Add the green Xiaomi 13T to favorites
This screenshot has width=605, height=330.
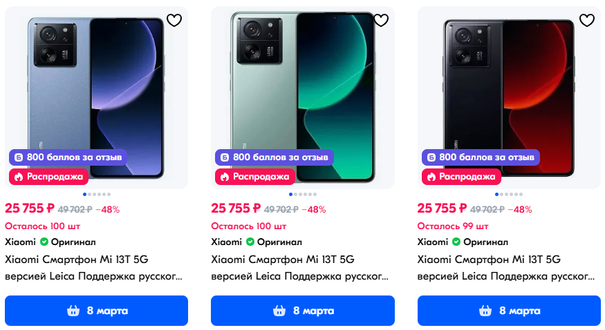pos(380,21)
